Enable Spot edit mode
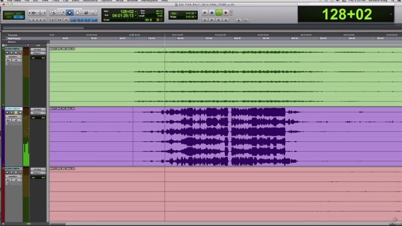The width and height of the screenshot is (402, 226). pos(18,14)
